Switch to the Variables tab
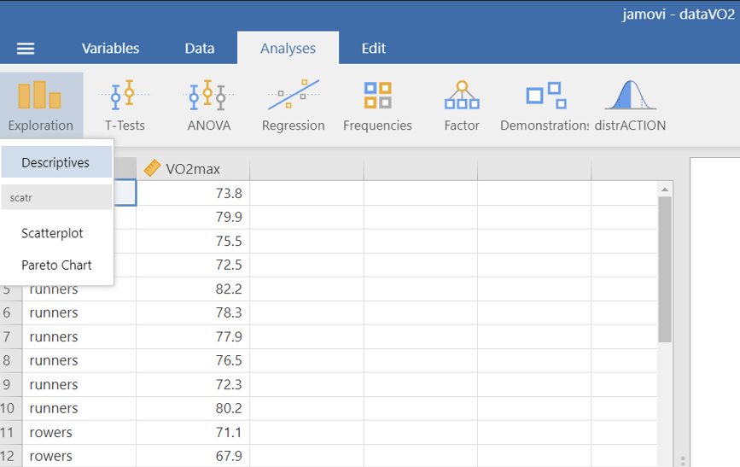The image size is (740, 467). point(110,49)
